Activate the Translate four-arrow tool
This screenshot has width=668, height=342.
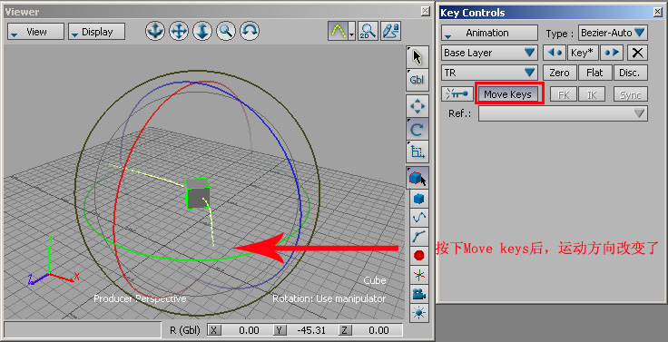pos(417,106)
